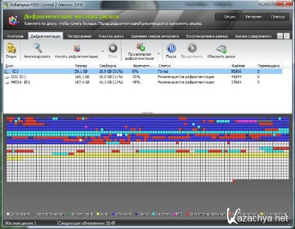The width and height of the screenshot is (295, 229).
Task: Click the magenta MFT legend swatch
Action: (x=174, y=214)
